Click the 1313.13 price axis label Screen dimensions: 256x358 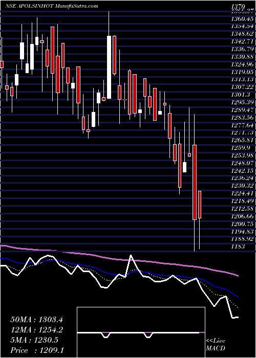tap(243, 79)
